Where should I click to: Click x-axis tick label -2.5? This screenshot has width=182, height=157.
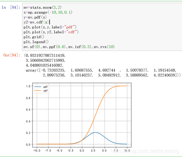click(x=71, y=150)
